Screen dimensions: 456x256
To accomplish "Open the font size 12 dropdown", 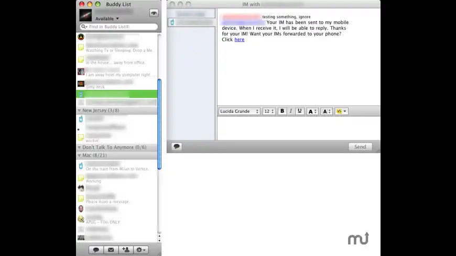I will tap(269, 111).
